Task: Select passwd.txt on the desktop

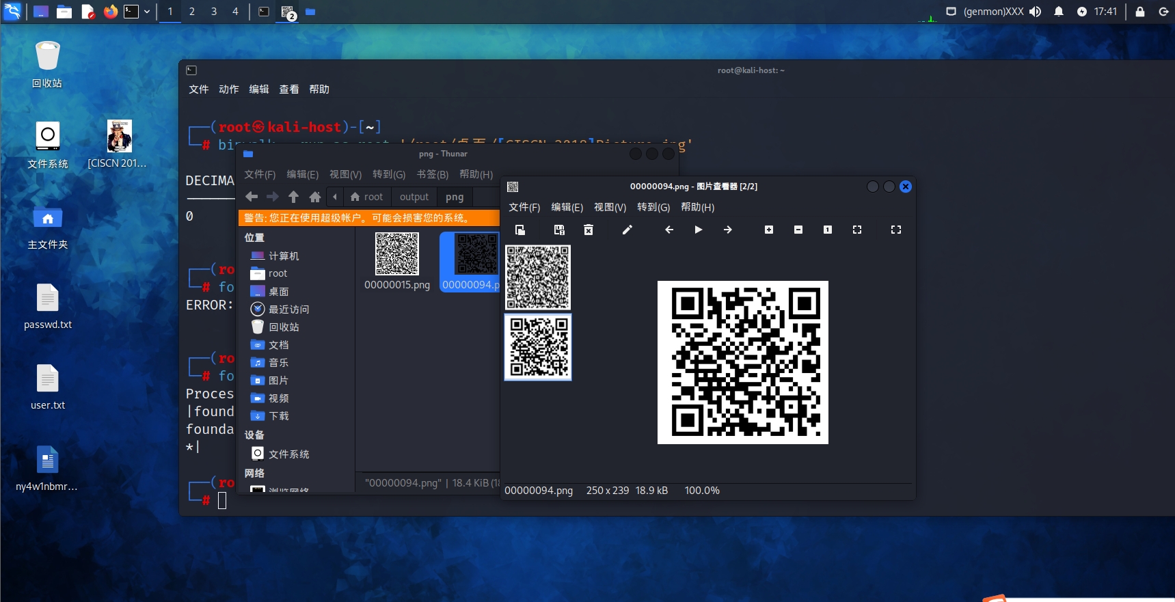Action: [48, 306]
